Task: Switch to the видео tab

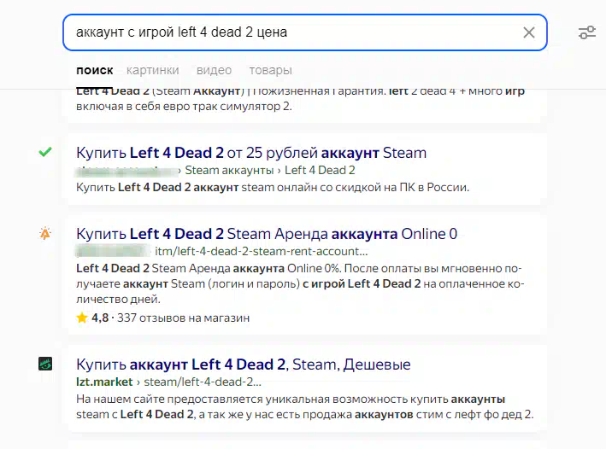Action: click(214, 70)
